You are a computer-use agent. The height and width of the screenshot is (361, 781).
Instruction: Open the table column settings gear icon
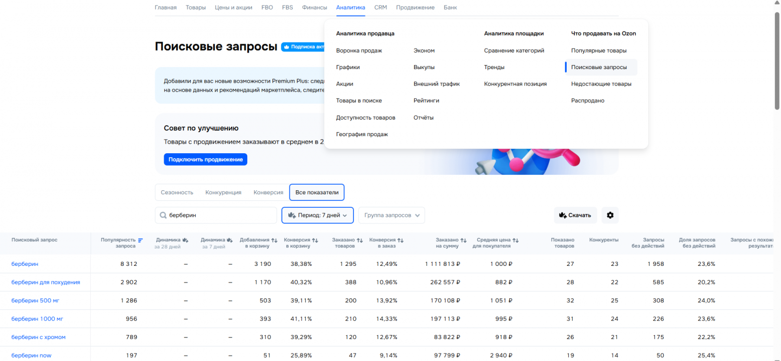[x=610, y=215]
